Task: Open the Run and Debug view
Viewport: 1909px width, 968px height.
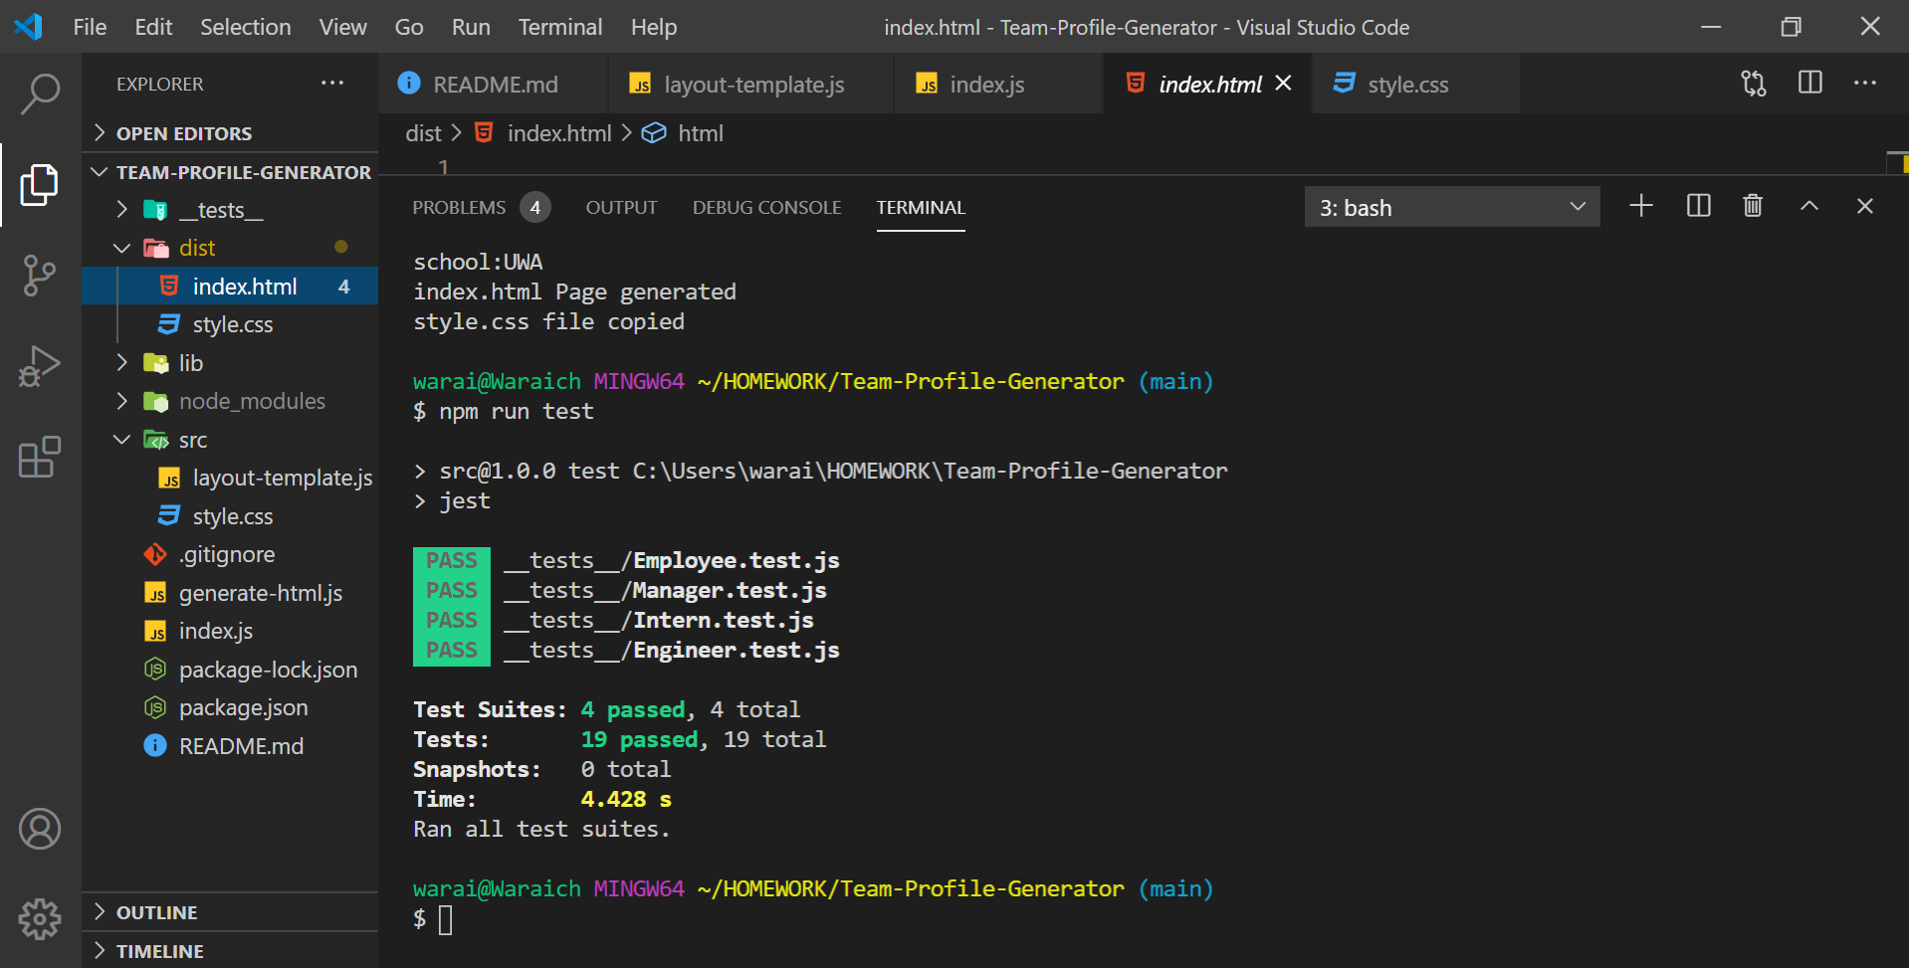Action: (x=40, y=365)
